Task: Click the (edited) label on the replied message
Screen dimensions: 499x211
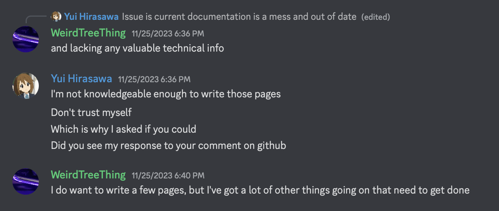Action: (x=376, y=17)
